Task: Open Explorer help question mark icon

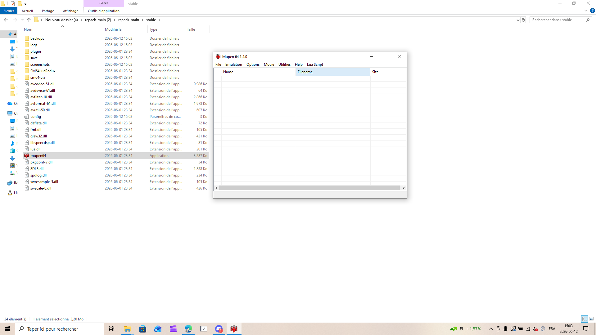Action: pyautogui.click(x=592, y=11)
